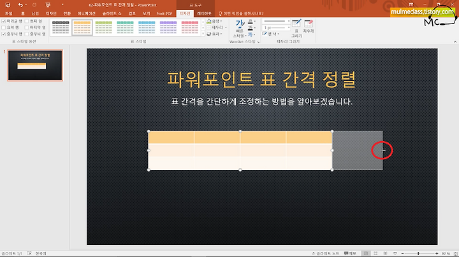Select the table Eraser (지우개) tool
The image size is (459, 257).
pyautogui.click(x=309, y=26)
